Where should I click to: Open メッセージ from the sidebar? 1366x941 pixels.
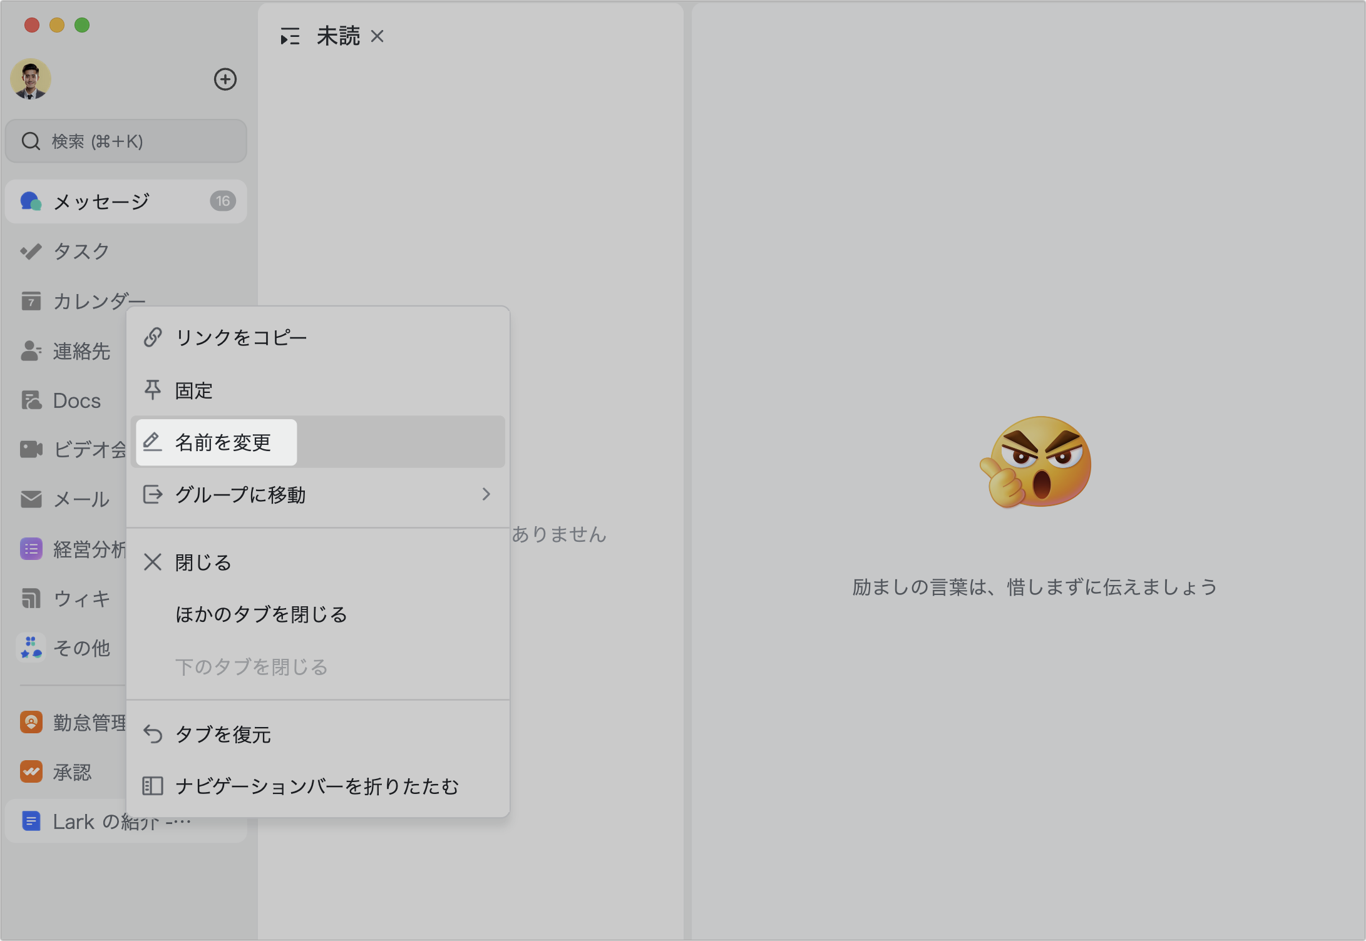(100, 201)
